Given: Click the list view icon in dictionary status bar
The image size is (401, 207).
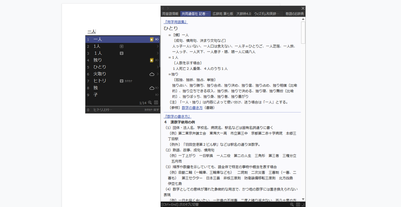Looking at the screenshot, I should 298,204.
